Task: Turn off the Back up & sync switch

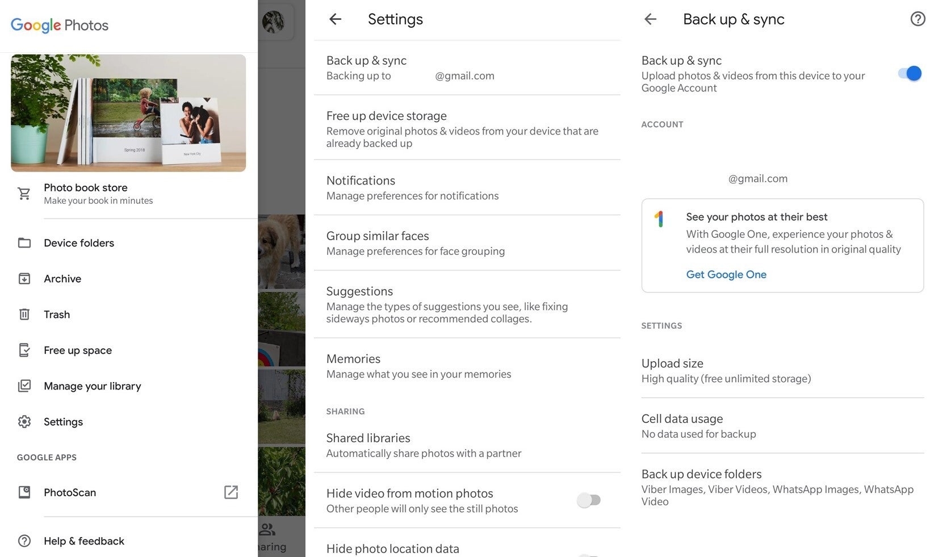Action: pyautogui.click(x=910, y=73)
